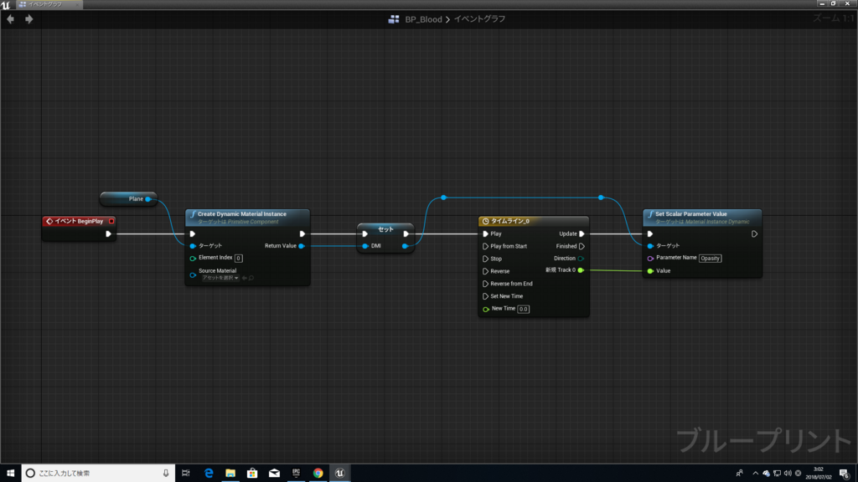
Task: Click the Value input pin
Action: pos(650,271)
